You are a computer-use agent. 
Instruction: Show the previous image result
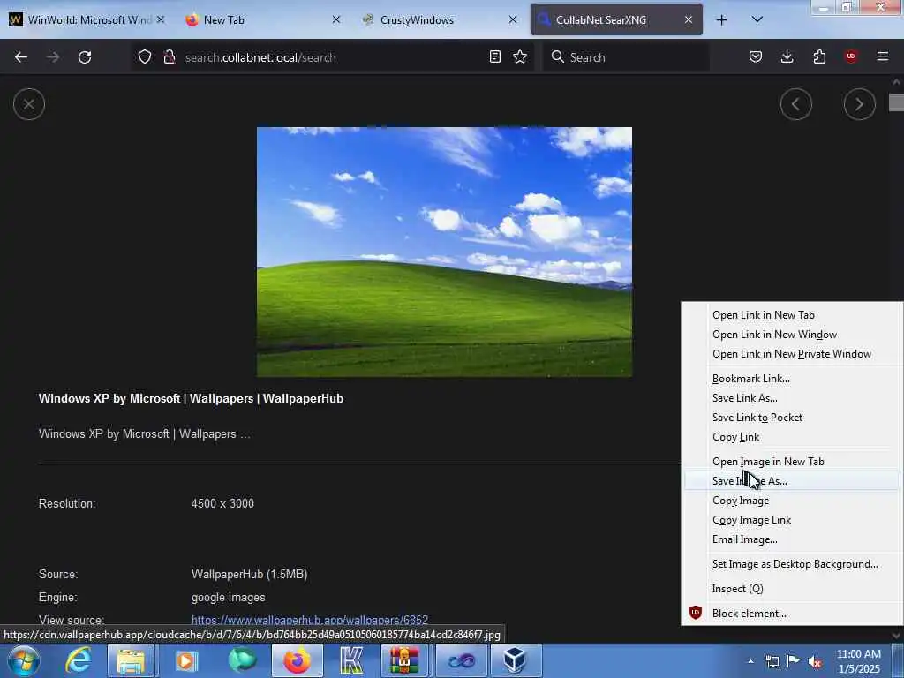pos(796,104)
